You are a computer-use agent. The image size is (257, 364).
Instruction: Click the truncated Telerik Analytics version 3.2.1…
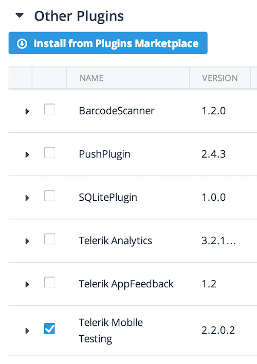pyautogui.click(x=218, y=240)
